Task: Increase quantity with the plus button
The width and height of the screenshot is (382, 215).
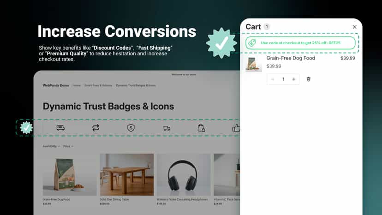Action: [x=294, y=79]
